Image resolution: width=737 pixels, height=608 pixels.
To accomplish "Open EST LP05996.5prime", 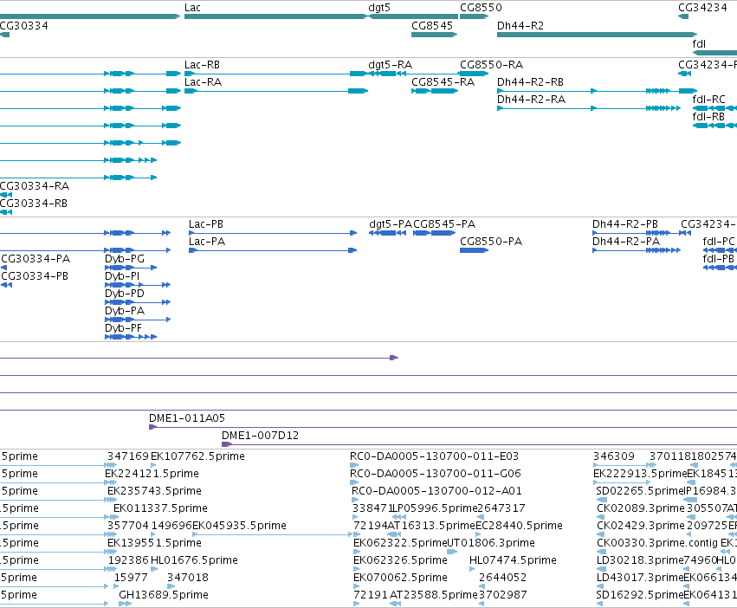I will [x=435, y=508].
